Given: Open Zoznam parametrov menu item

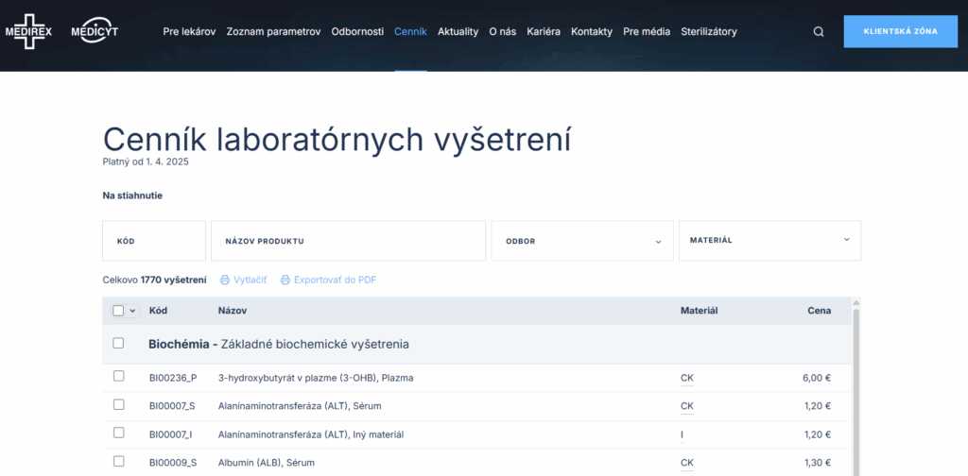Looking at the screenshot, I should point(273,31).
